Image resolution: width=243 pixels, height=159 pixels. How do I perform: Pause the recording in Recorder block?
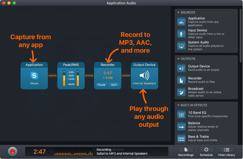[x=101, y=85]
